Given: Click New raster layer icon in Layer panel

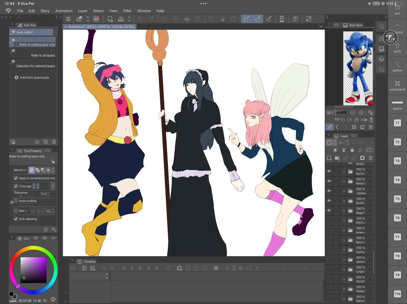Looking at the screenshot, I should click(x=329, y=158).
